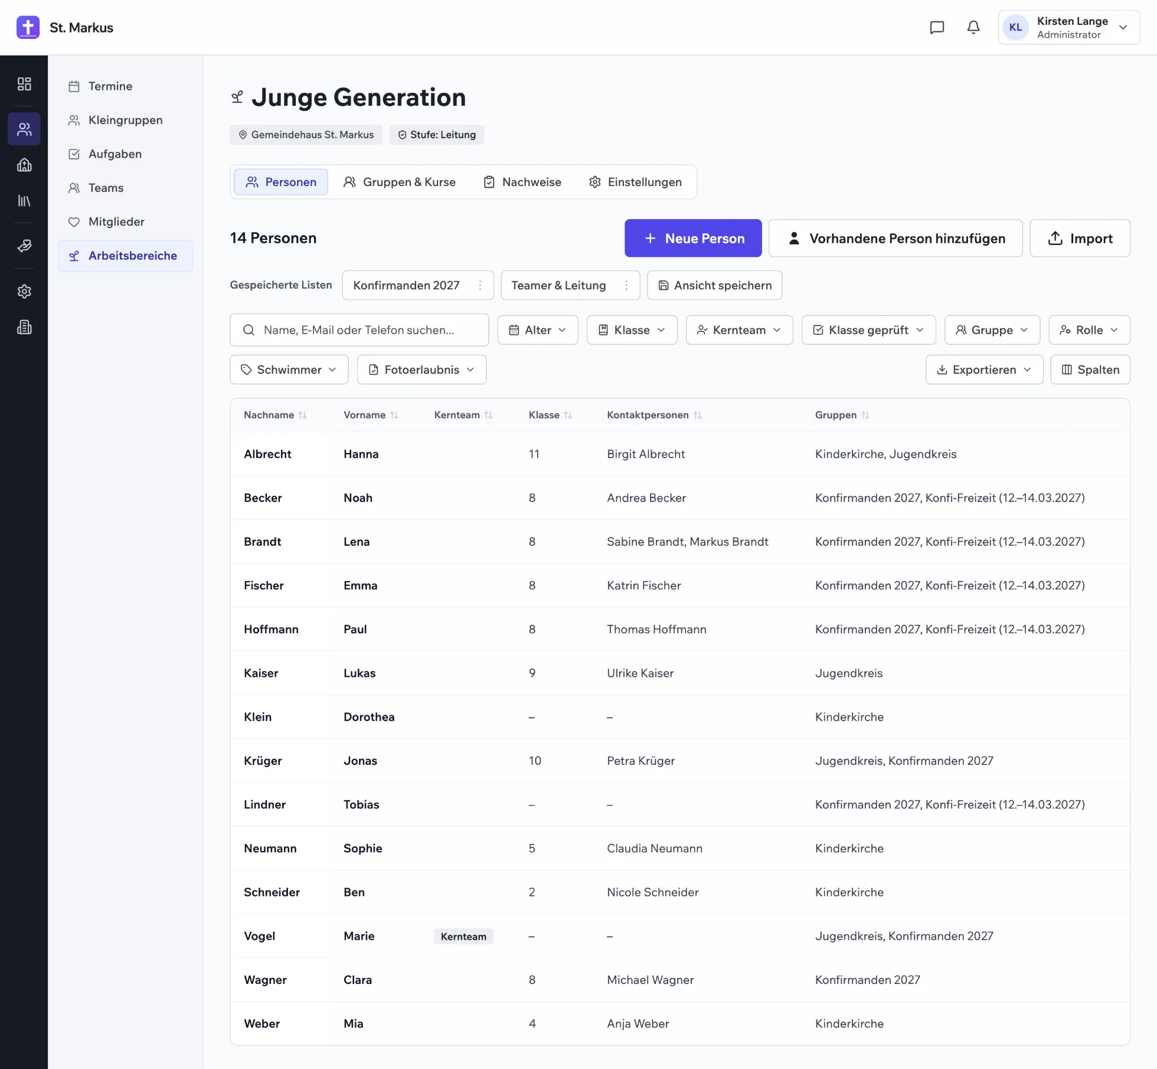Open Konfirmanden 2027 list options menu
Viewport: 1157px width, 1069px height.
[481, 285]
